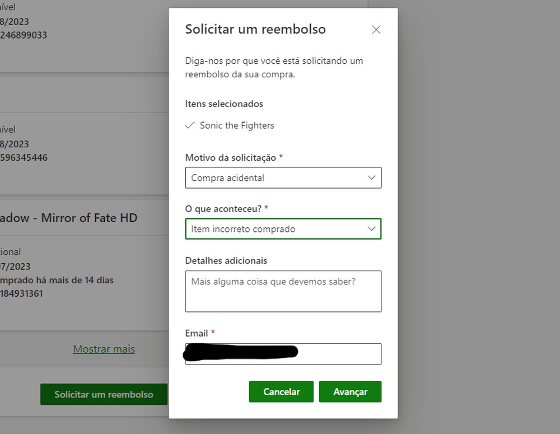This screenshot has width=560, height=434.
Task: Click the "Itens selecionados" heading
Action: click(224, 104)
